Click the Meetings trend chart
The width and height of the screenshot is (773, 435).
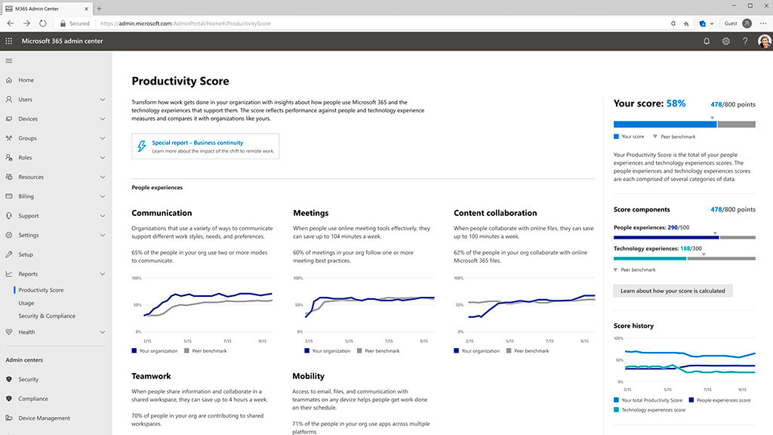coord(364,310)
